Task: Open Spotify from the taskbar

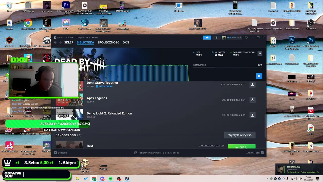Action: 111,179
